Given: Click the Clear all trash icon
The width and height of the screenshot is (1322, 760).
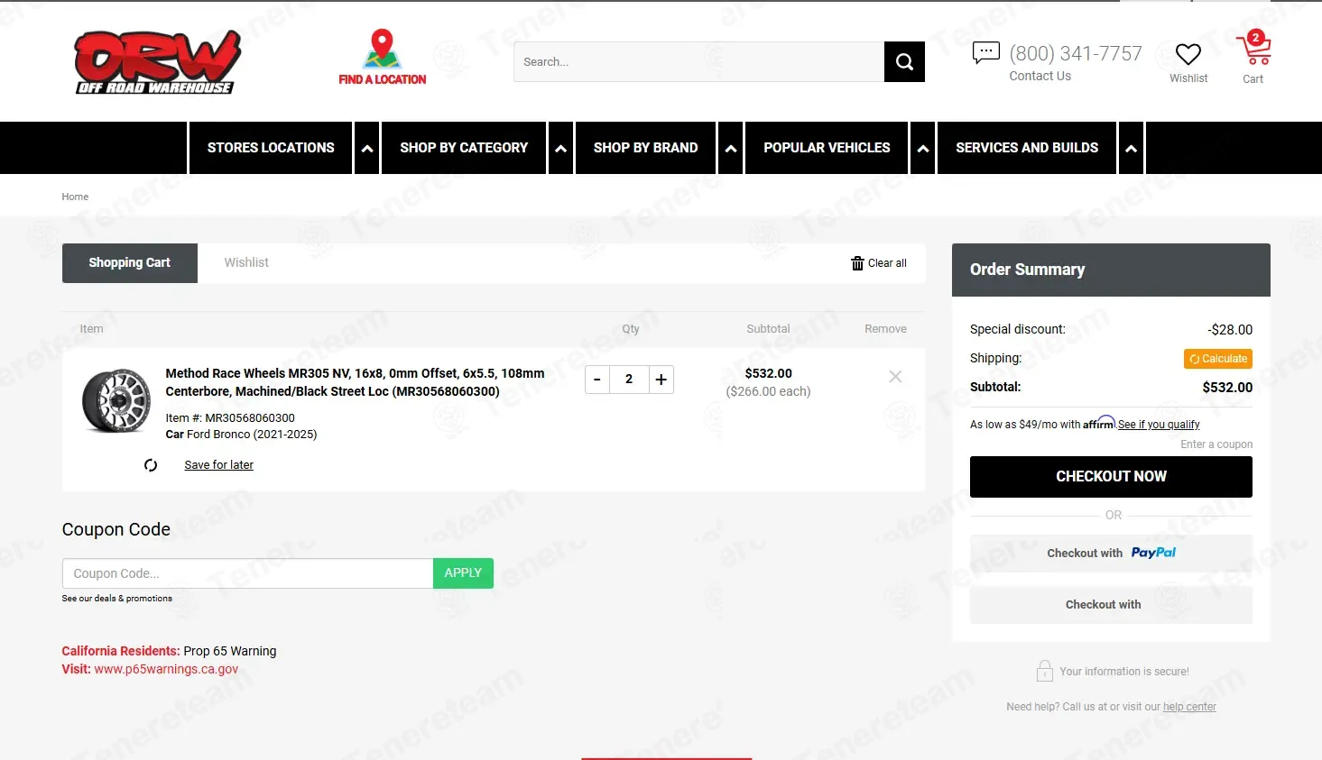Looking at the screenshot, I should point(857,263).
